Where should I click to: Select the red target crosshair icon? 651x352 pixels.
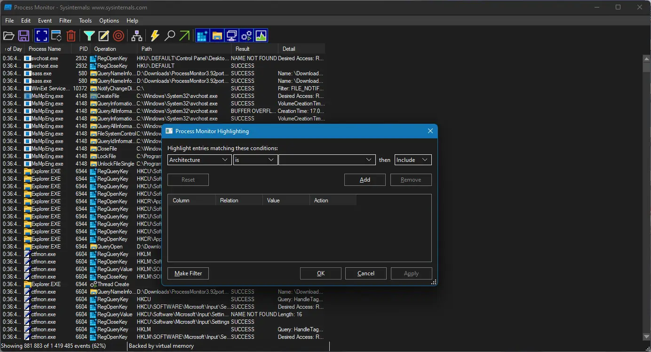tap(119, 36)
